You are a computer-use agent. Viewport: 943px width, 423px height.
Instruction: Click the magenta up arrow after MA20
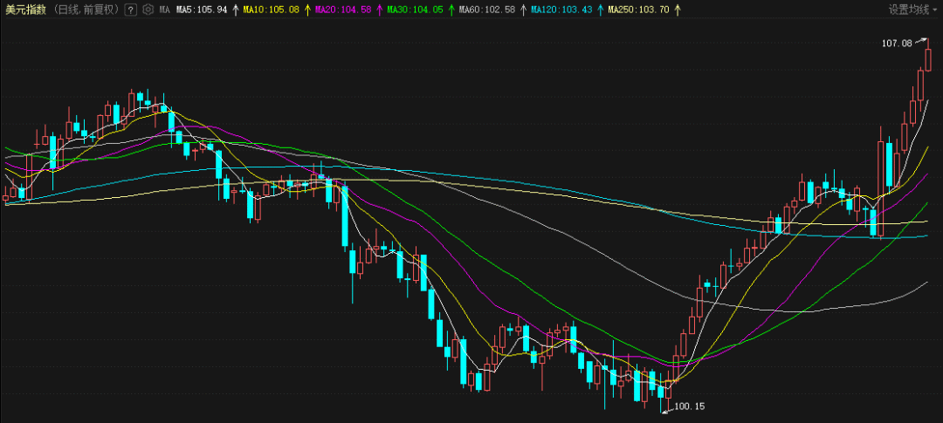coord(380,10)
